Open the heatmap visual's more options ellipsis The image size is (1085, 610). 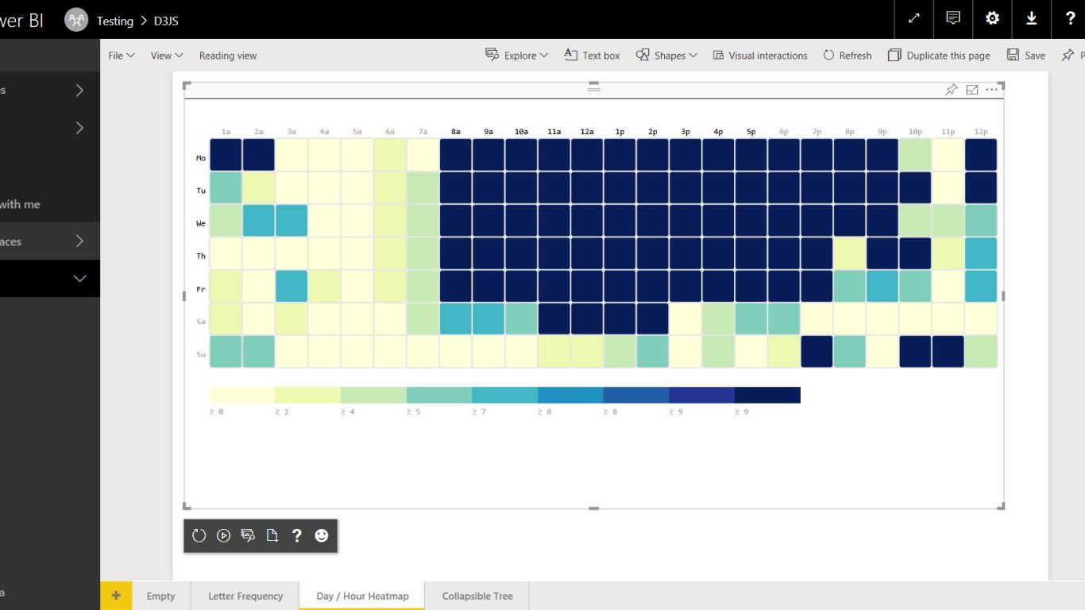coord(992,90)
